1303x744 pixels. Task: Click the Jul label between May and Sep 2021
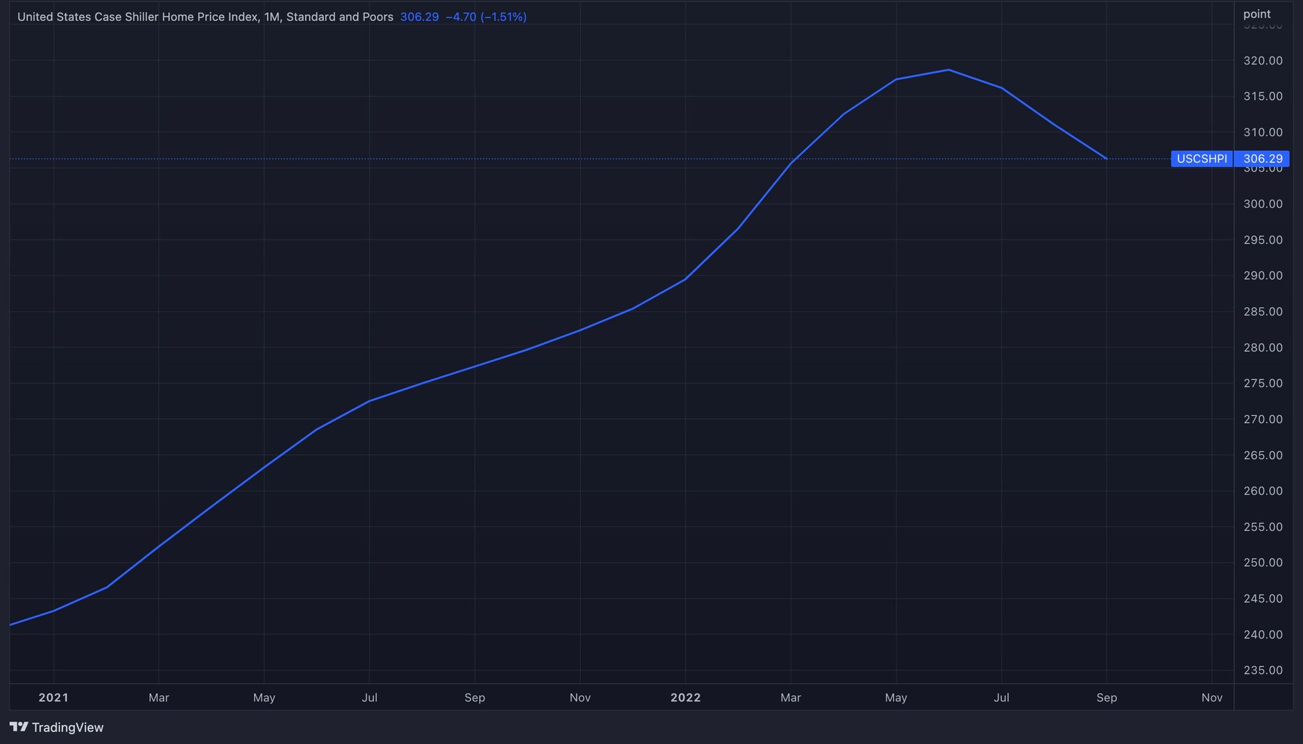click(369, 698)
